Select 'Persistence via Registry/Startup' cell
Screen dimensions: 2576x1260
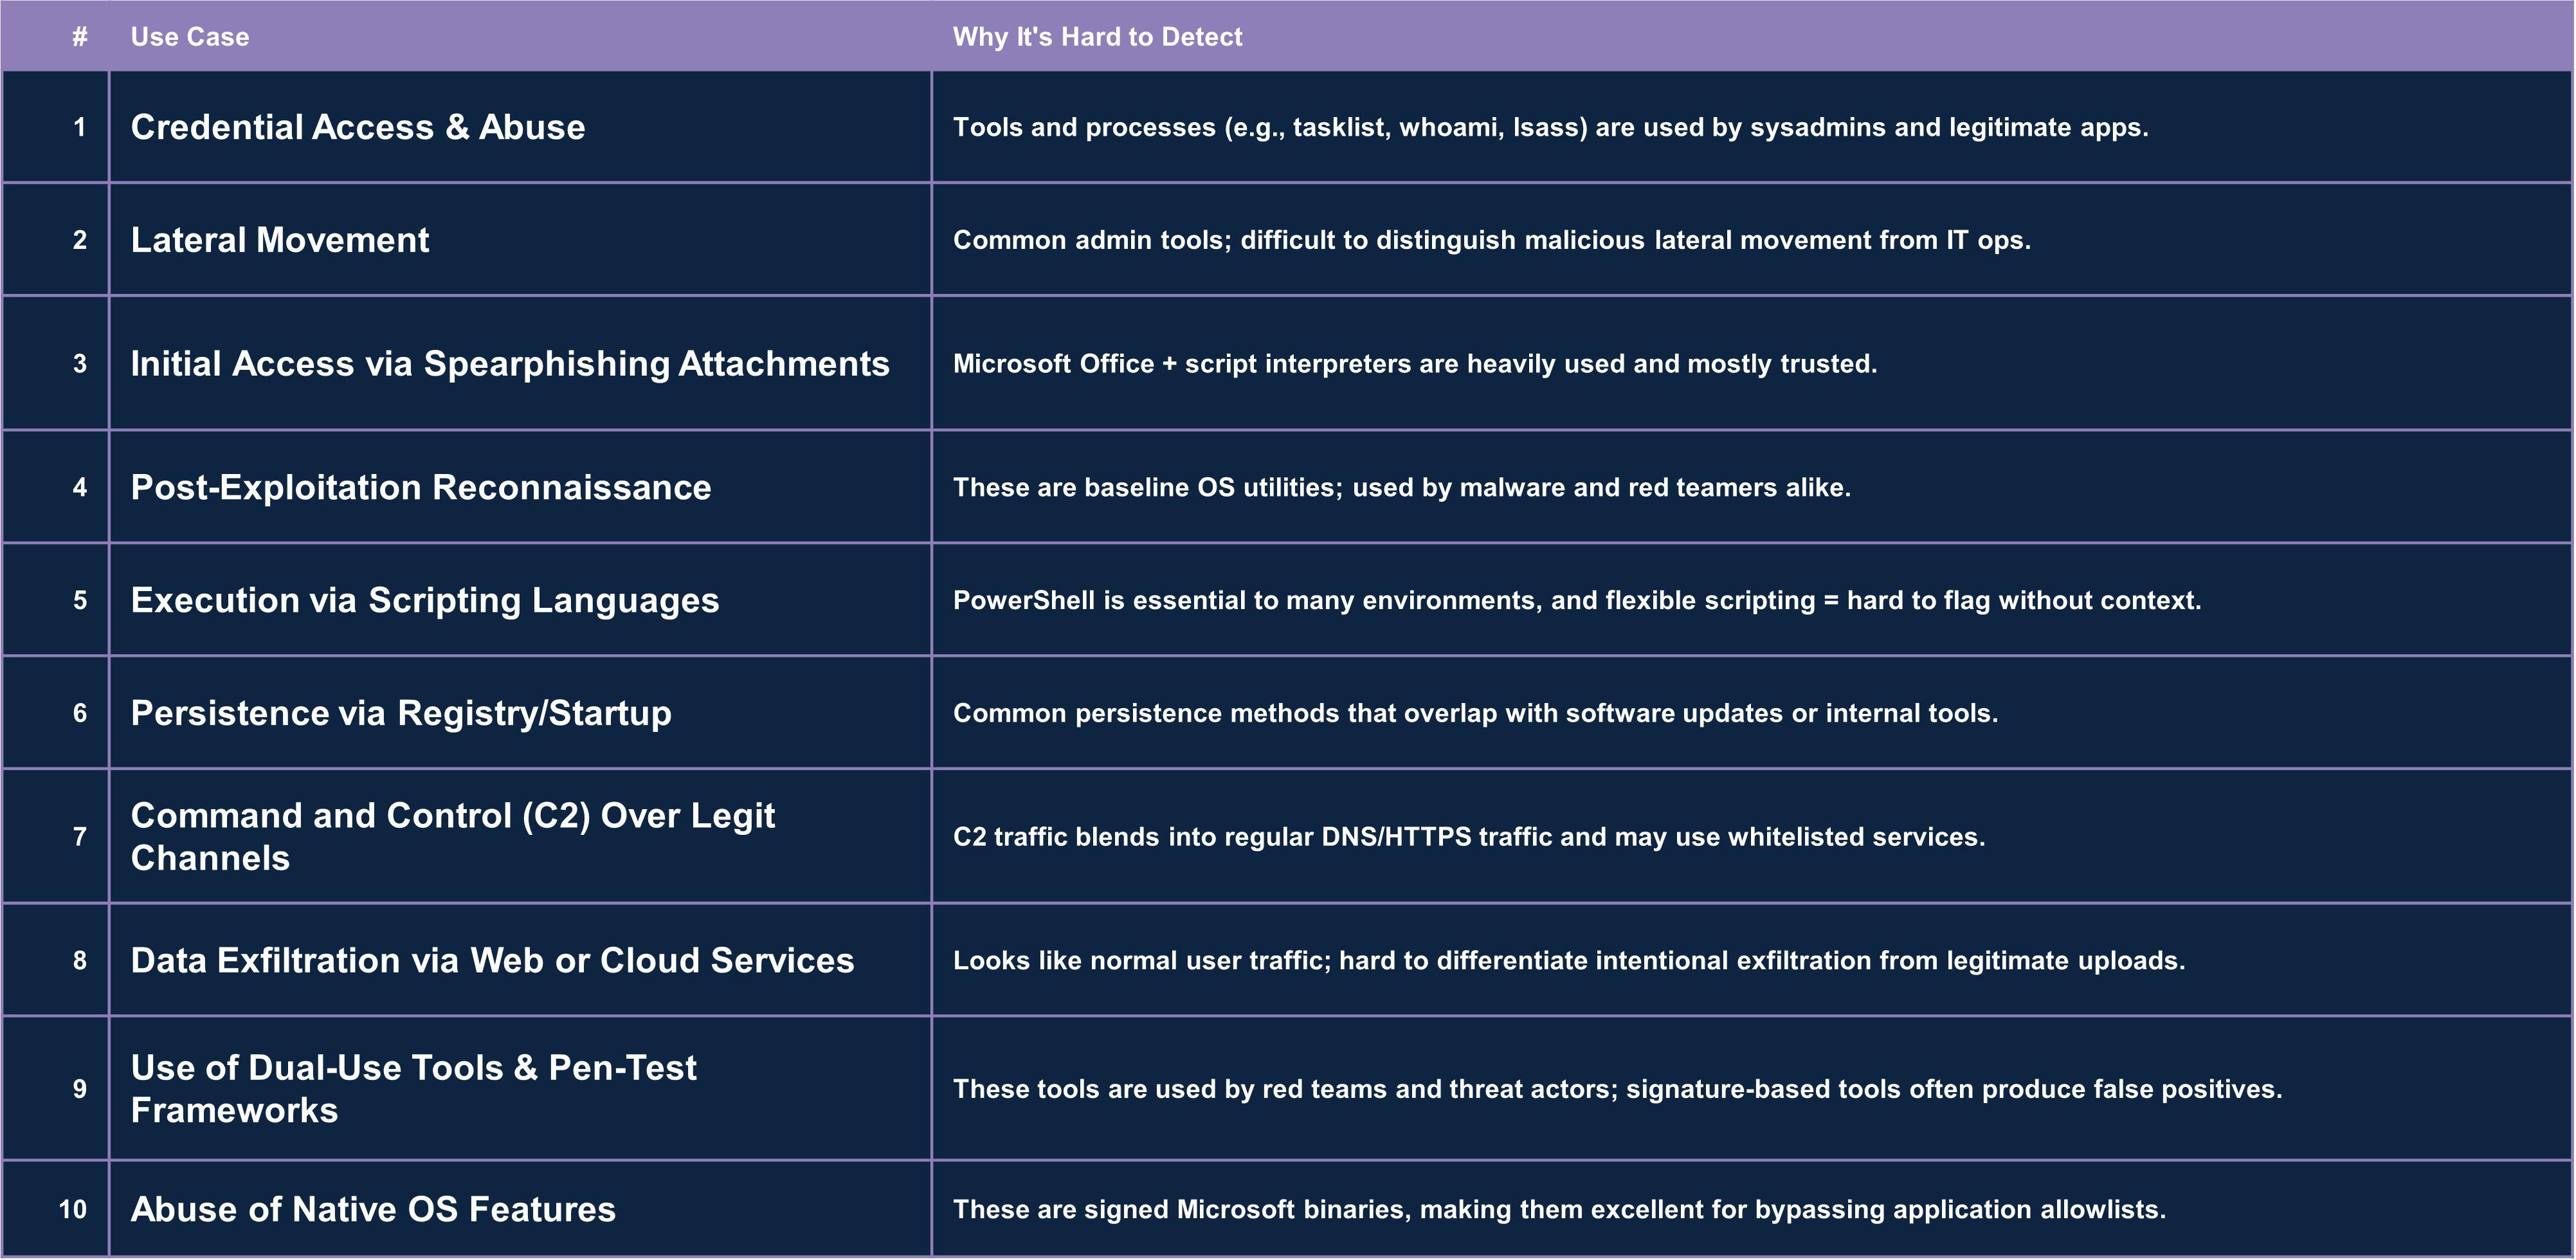point(401,713)
